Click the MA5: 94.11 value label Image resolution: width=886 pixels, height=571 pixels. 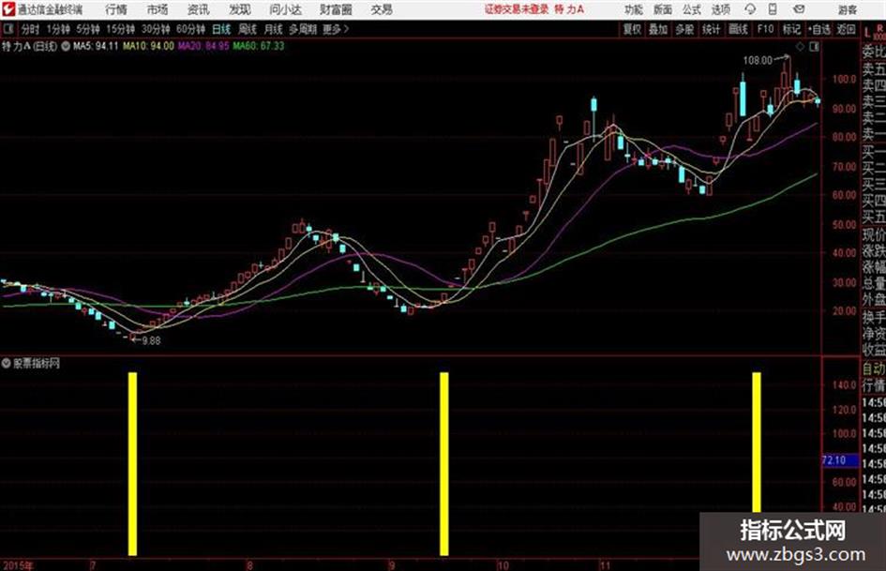(96, 46)
